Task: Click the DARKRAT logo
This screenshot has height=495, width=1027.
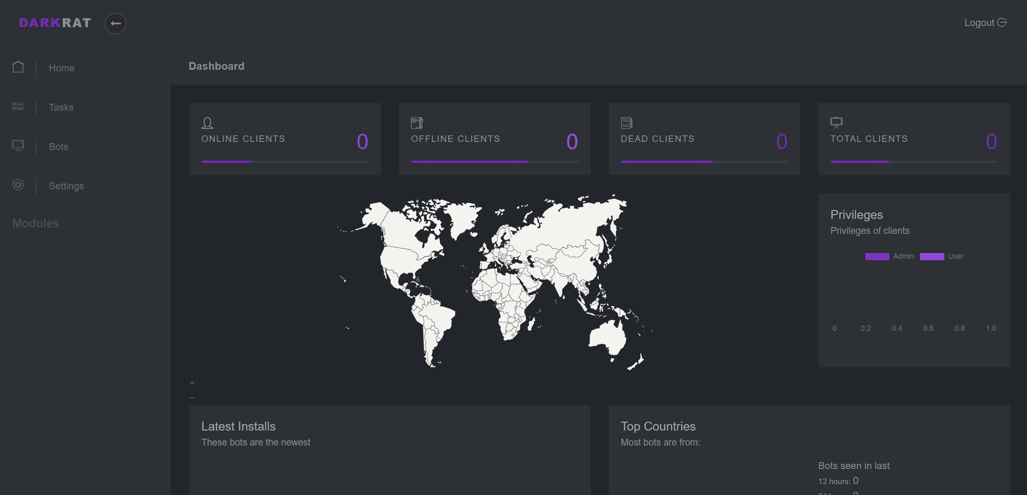Action: point(55,23)
